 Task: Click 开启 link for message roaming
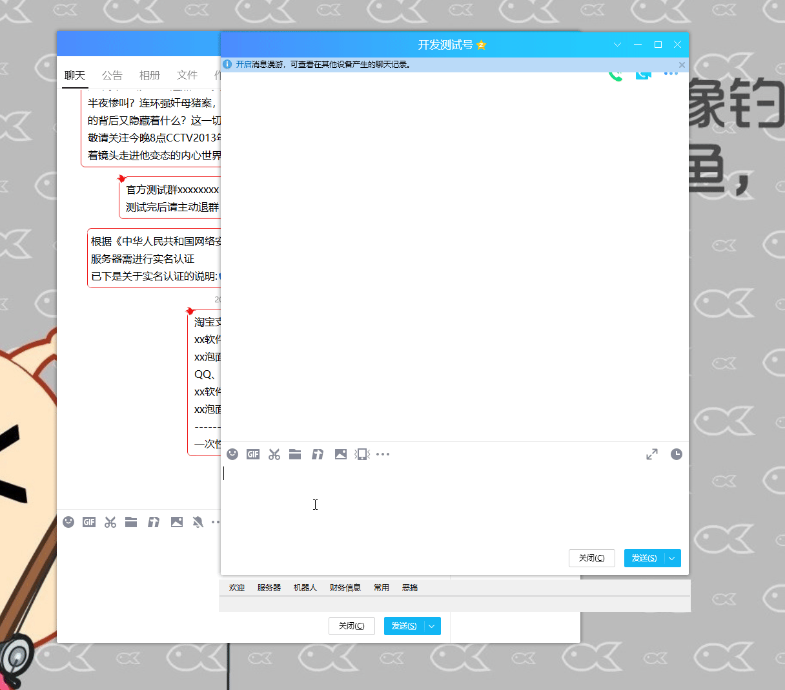(x=243, y=65)
